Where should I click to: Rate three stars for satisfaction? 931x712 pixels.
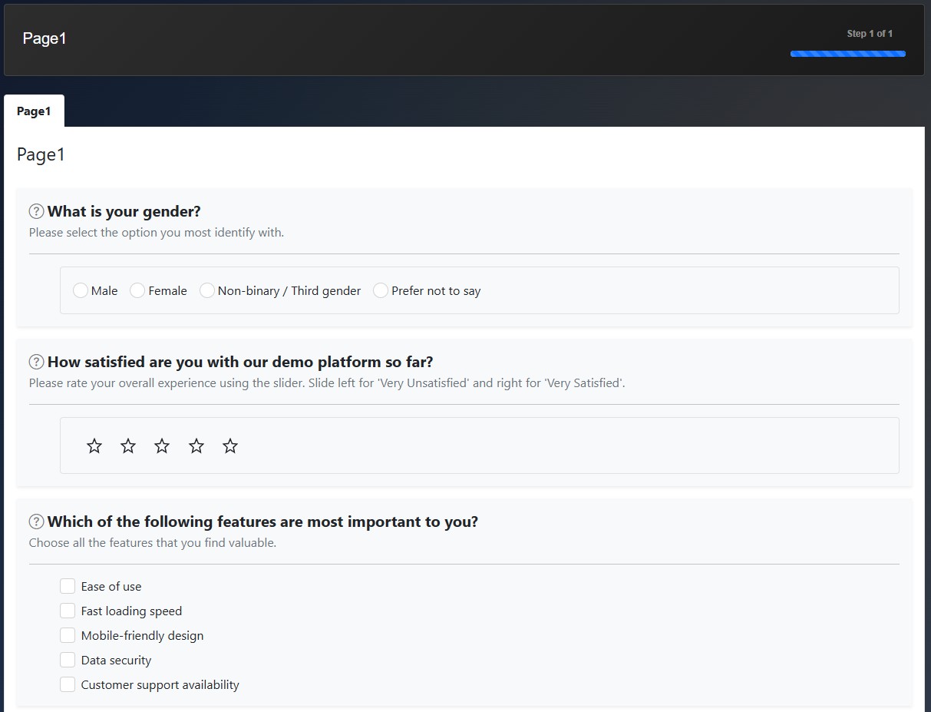coord(162,445)
